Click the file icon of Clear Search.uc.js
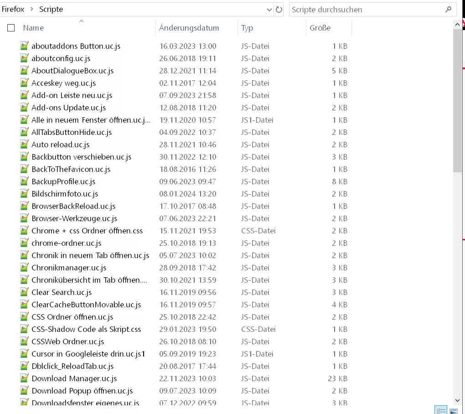 coord(24,292)
